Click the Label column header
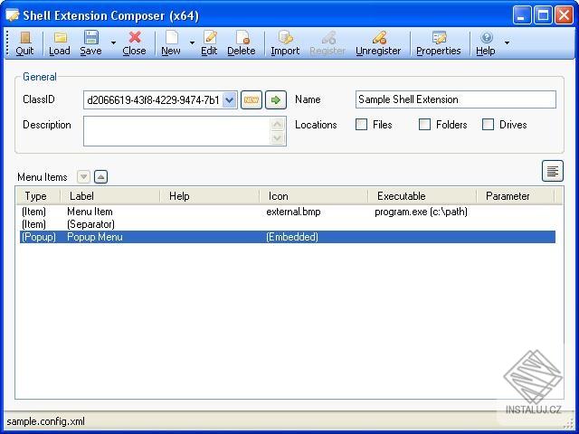579x434 pixels. tap(110, 196)
